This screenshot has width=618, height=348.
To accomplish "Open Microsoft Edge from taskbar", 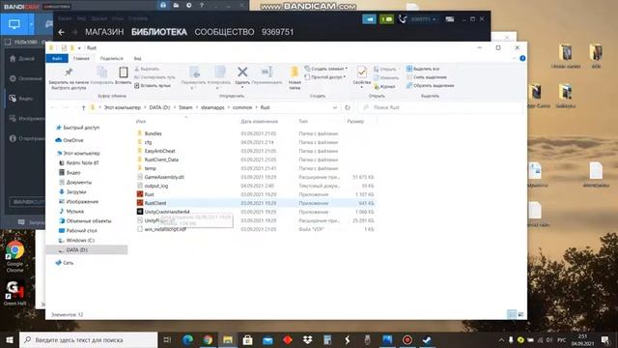I will (x=187, y=339).
